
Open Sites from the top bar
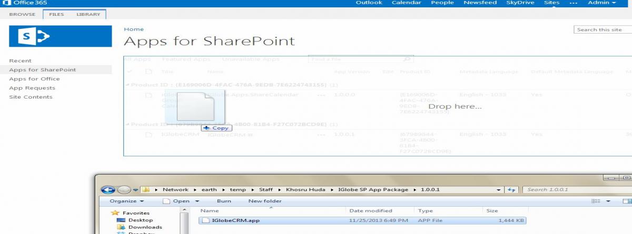(551, 3)
